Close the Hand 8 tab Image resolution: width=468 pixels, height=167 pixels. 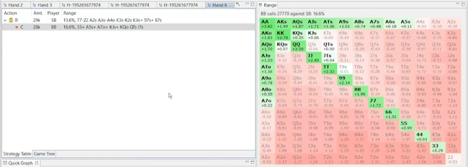click(x=231, y=5)
